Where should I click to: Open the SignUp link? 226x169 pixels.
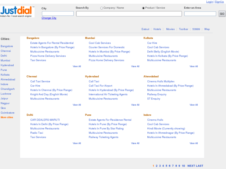tap(219, 2)
